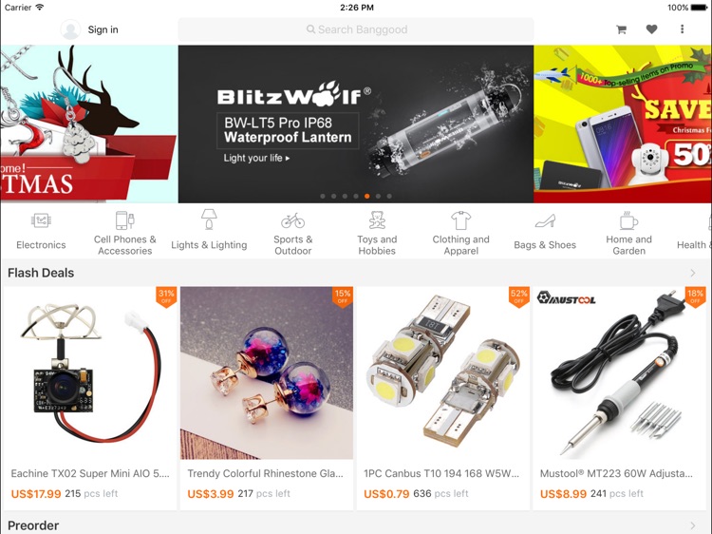Select the Sports & Outdoor bicycle icon
Image resolution: width=712 pixels, height=534 pixels.
[x=293, y=220]
